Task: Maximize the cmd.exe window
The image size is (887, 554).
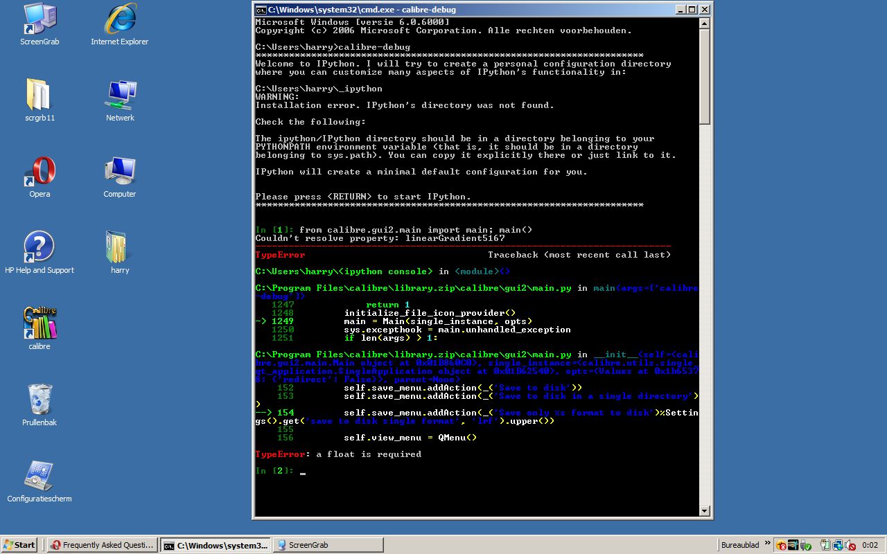Action: [x=692, y=10]
